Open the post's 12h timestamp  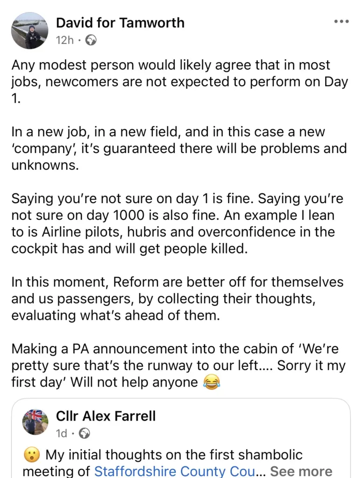(x=64, y=40)
